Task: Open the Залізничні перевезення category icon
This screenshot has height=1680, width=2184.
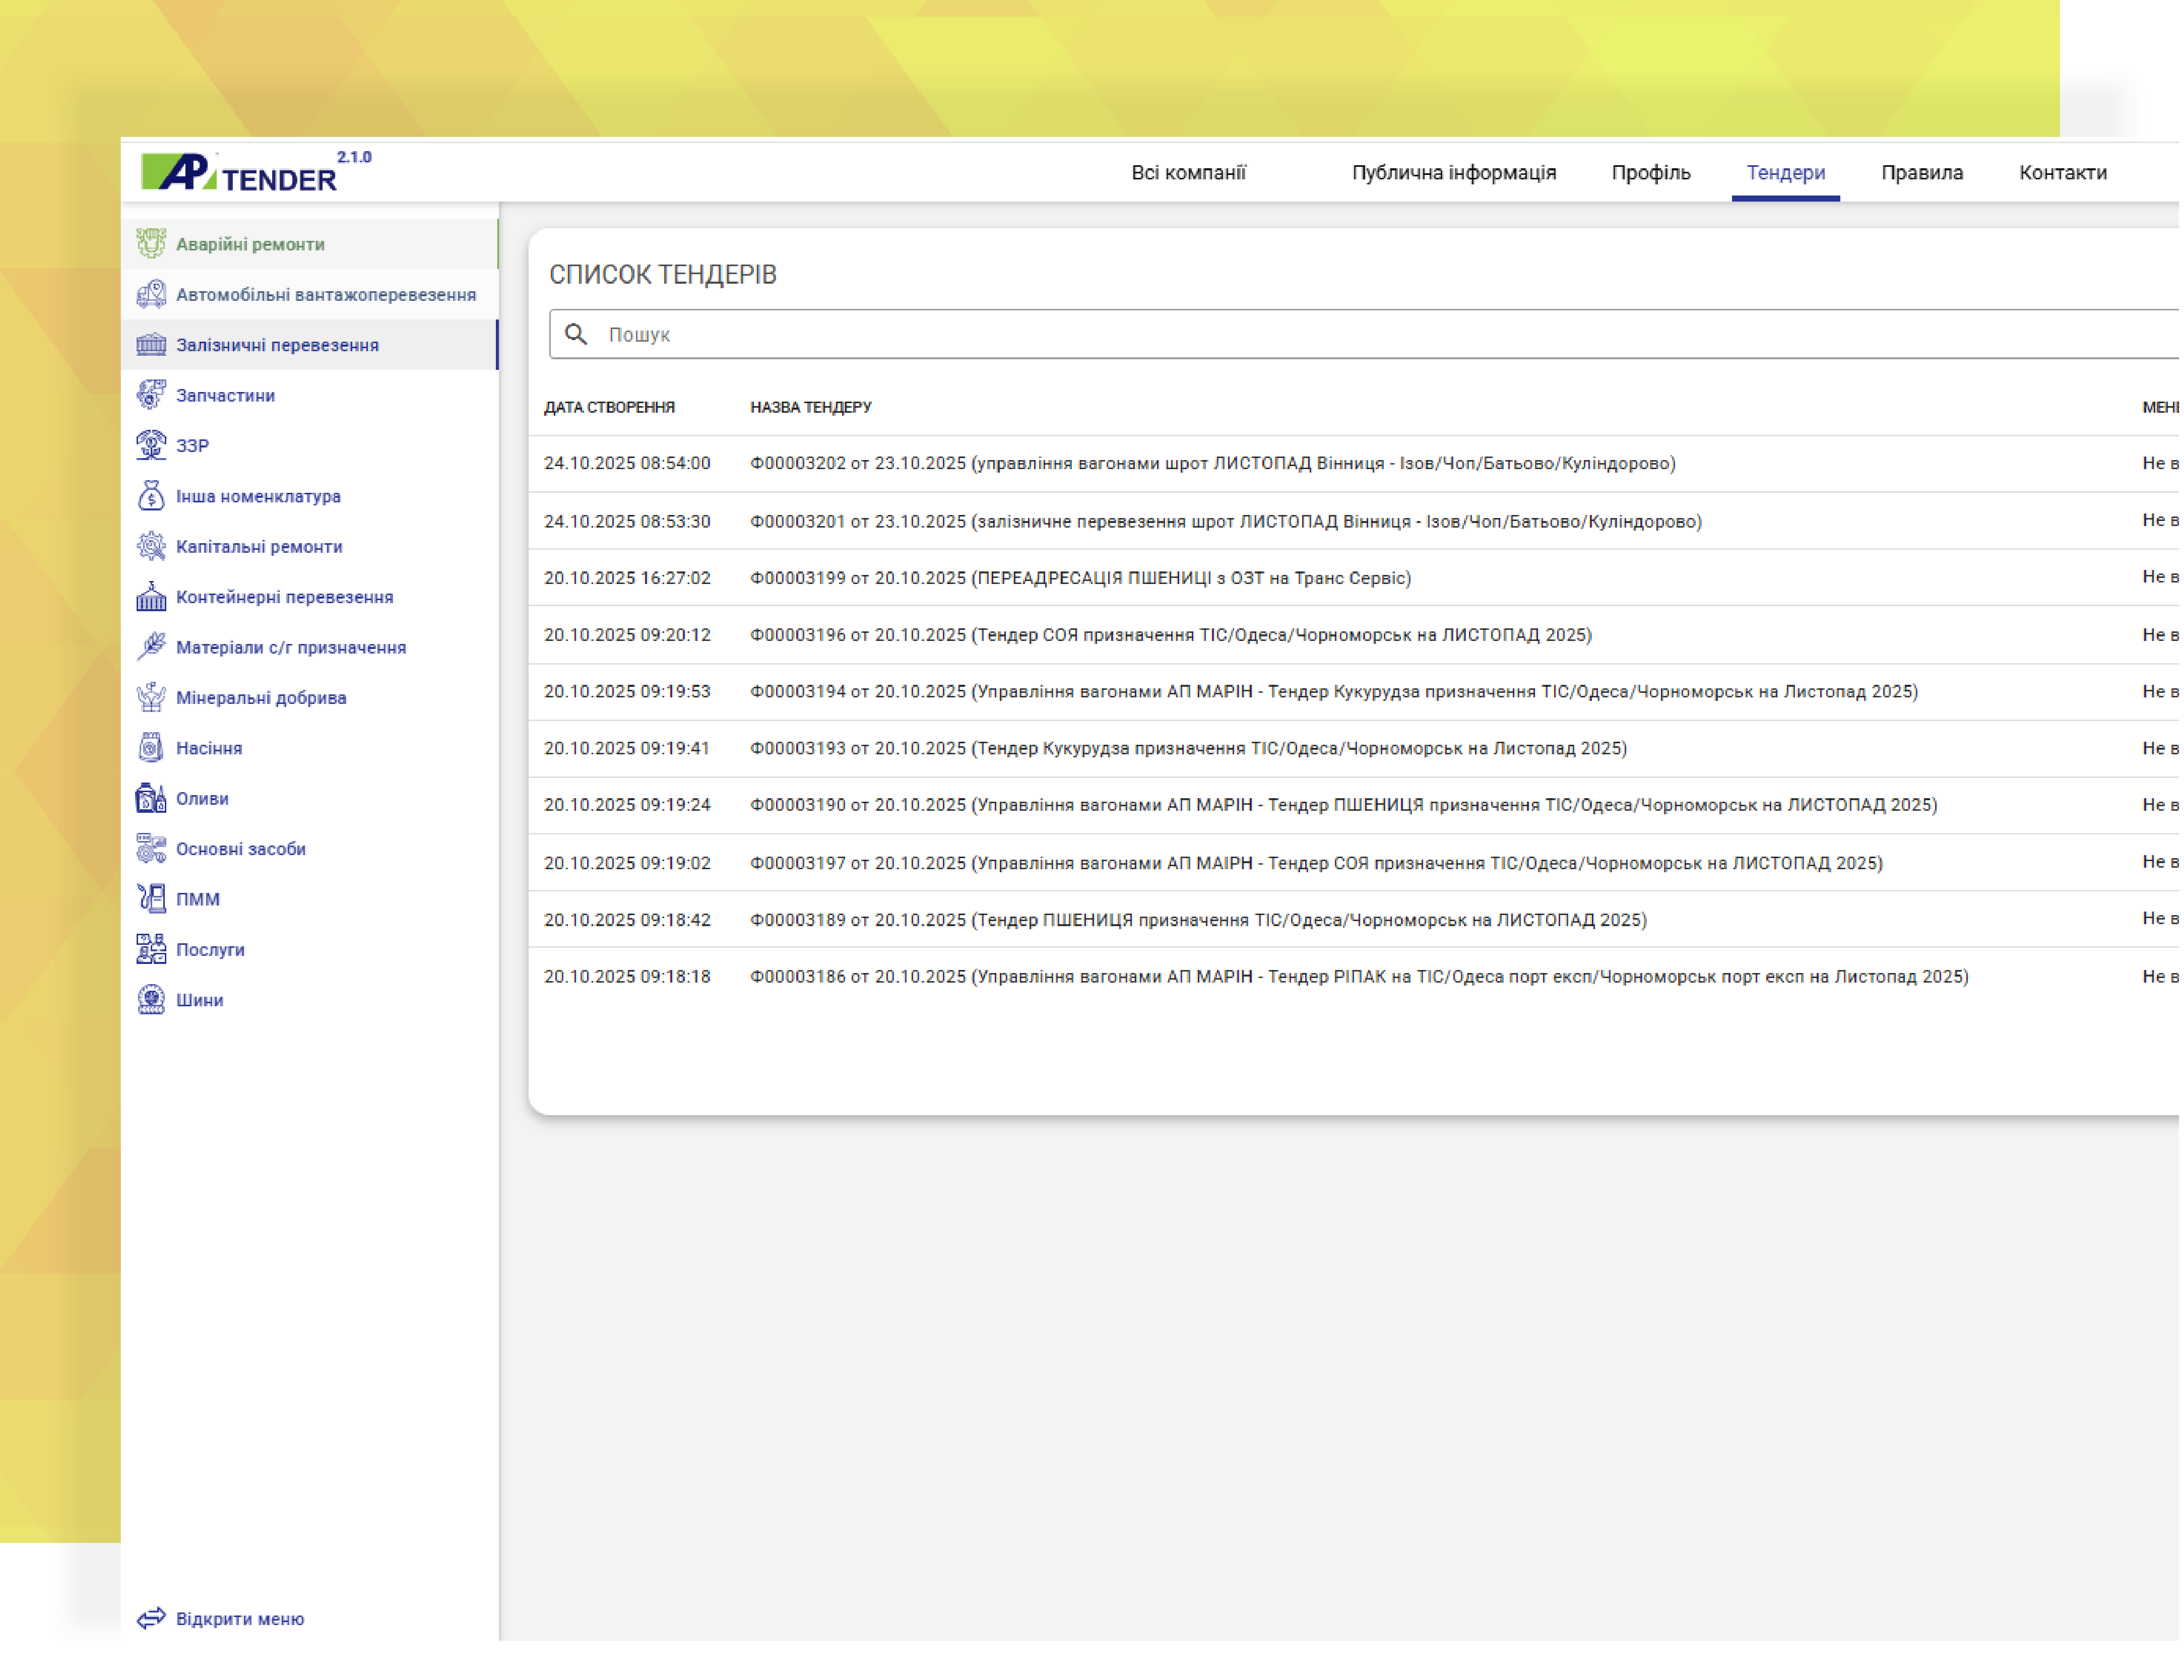Action: 151,345
